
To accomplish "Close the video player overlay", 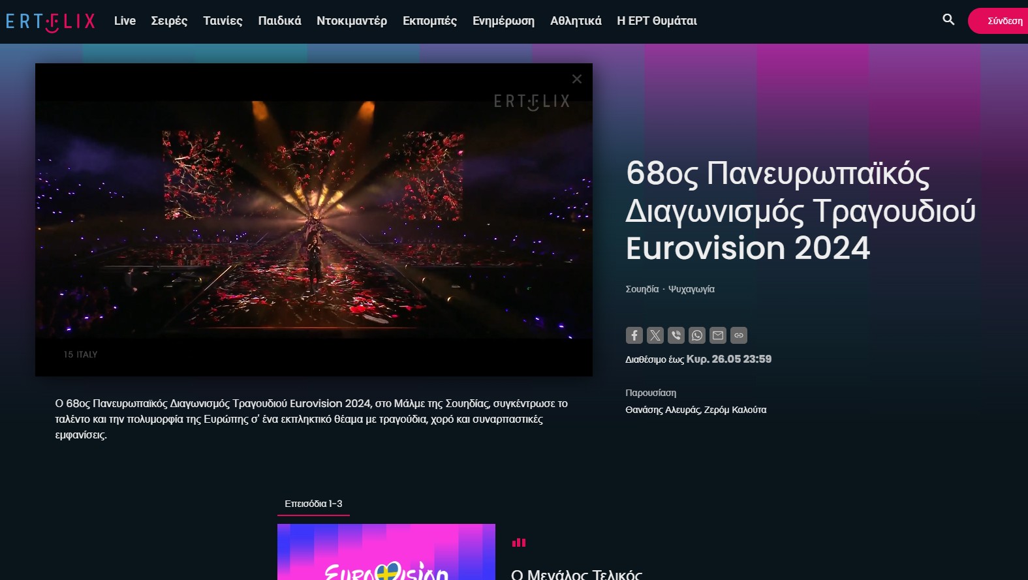I will (576, 79).
